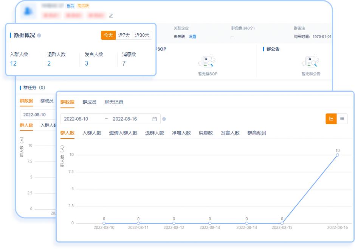The height and width of the screenshot is (249, 355).
Task: Switch to the list view icon
Action: pyautogui.click(x=342, y=119)
